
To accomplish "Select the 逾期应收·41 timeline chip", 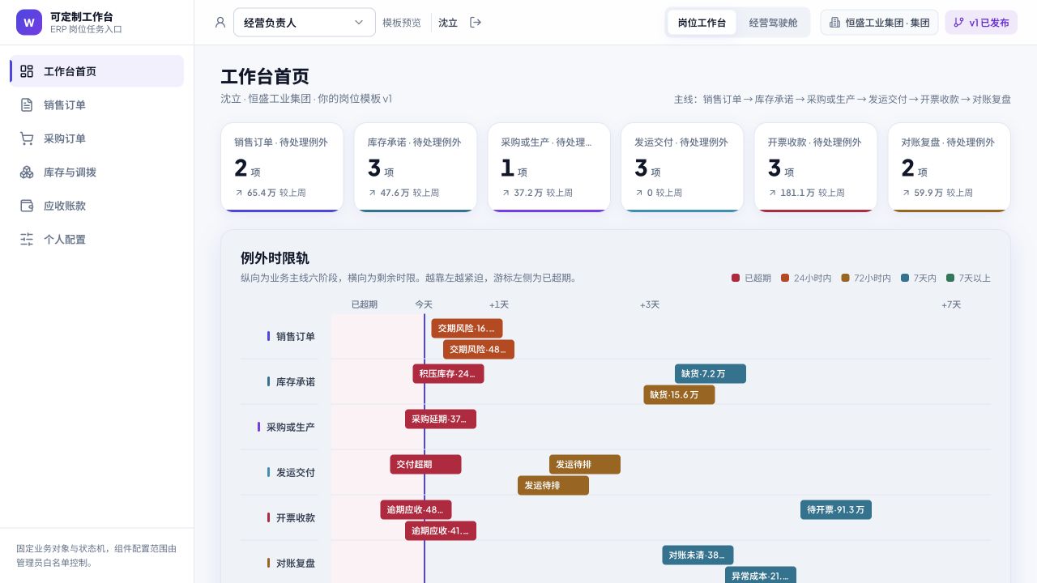I will pos(441,530).
